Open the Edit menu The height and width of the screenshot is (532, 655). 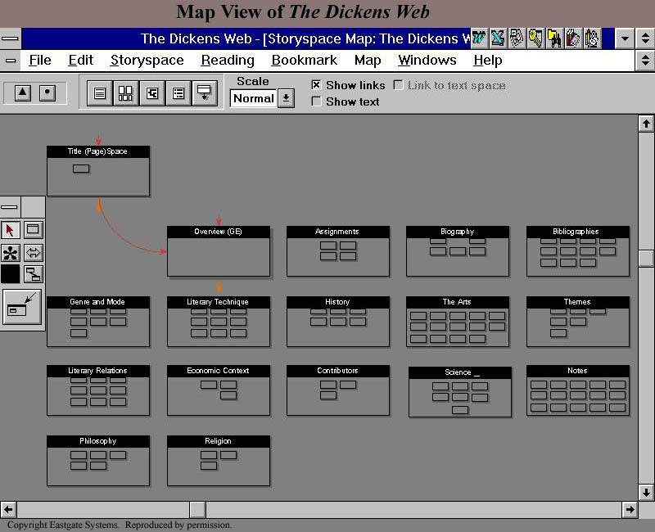pos(80,61)
